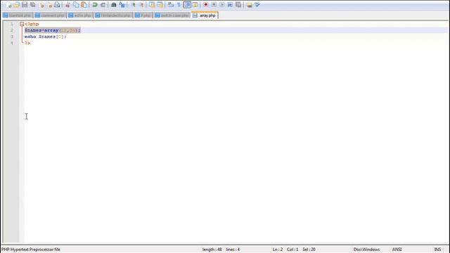
Task: Switch to the switch case.php tab
Action: 172,15
